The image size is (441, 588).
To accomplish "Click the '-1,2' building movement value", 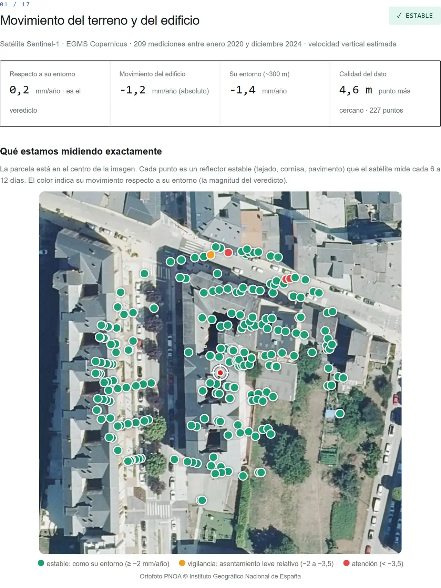I will 132,90.
